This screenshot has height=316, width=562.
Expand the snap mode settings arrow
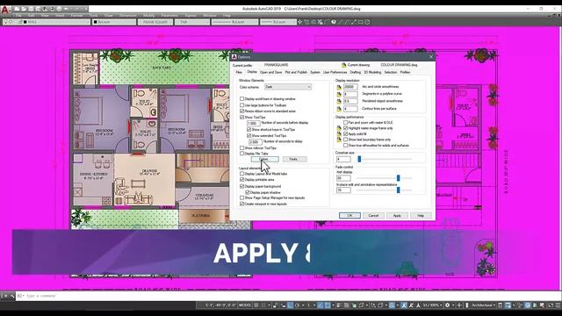tap(269, 305)
